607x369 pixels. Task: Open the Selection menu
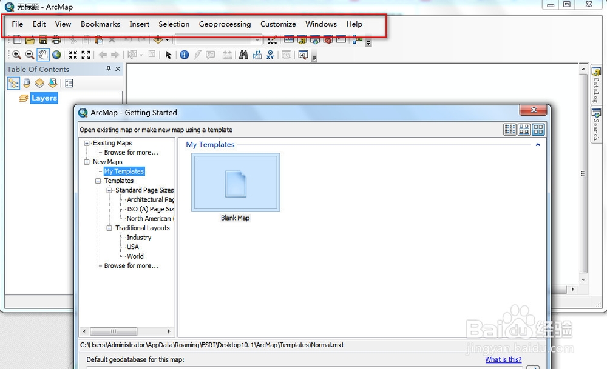pos(174,24)
